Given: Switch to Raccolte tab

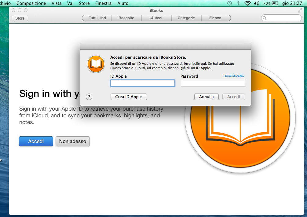Looking at the screenshot, I should pyautogui.click(x=126, y=18).
